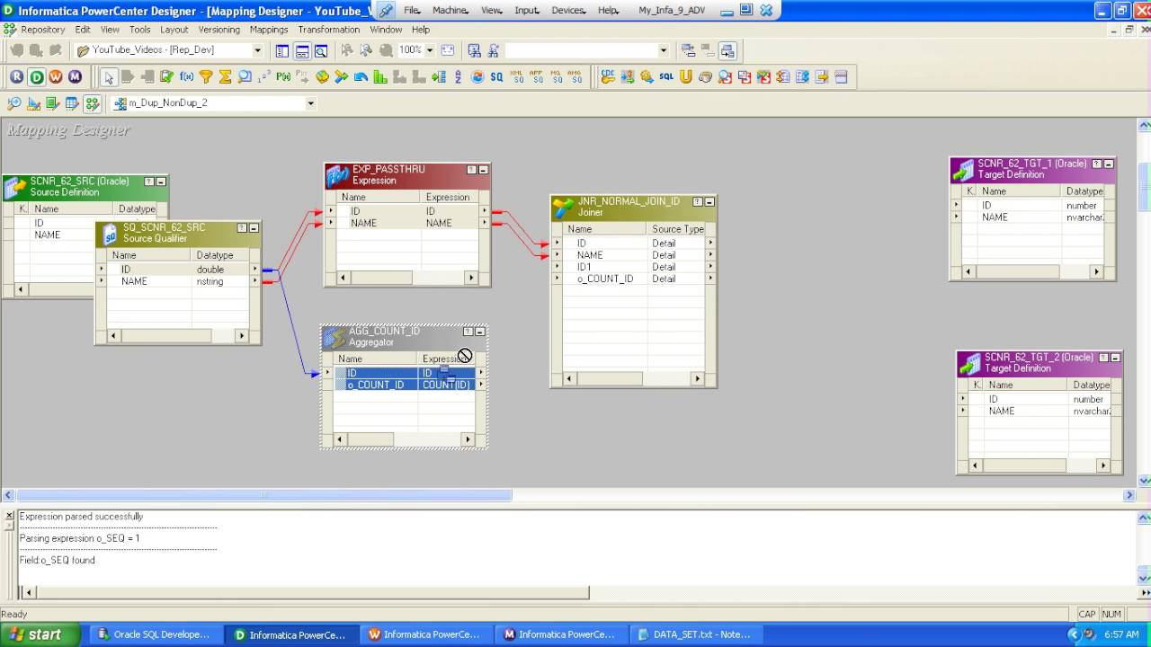Click the Expression column header in EXP_PASSTHRU
This screenshot has height=647, width=1151.
(448, 197)
